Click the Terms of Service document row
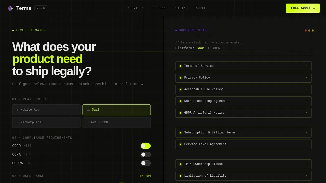Viewport: 326px width, 183px height. click(243, 66)
